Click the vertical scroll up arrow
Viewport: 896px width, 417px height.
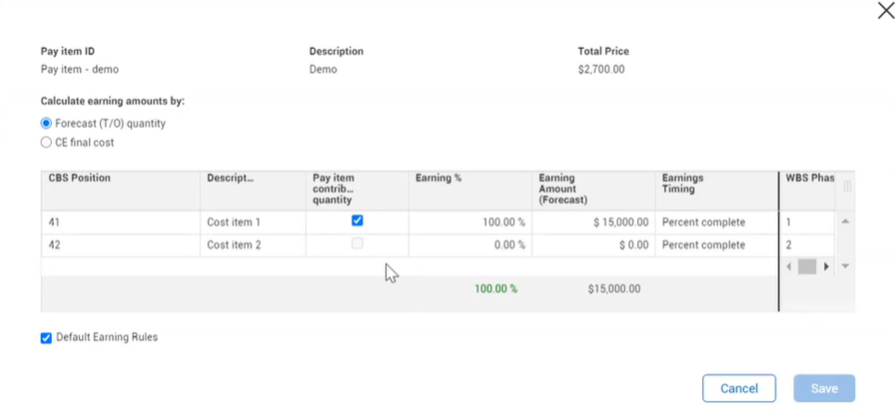coord(845,221)
